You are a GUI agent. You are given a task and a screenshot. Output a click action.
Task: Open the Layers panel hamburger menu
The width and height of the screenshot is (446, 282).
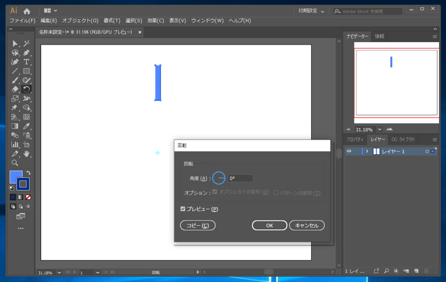click(435, 140)
